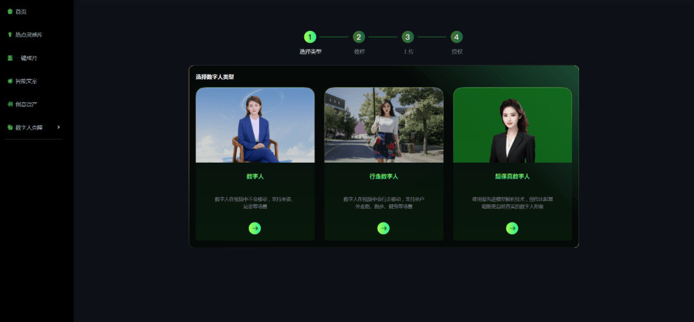Screen dimensions: 694x322
Task: Expand the 数字人克隆 submenu chevron
Action: click(x=58, y=127)
